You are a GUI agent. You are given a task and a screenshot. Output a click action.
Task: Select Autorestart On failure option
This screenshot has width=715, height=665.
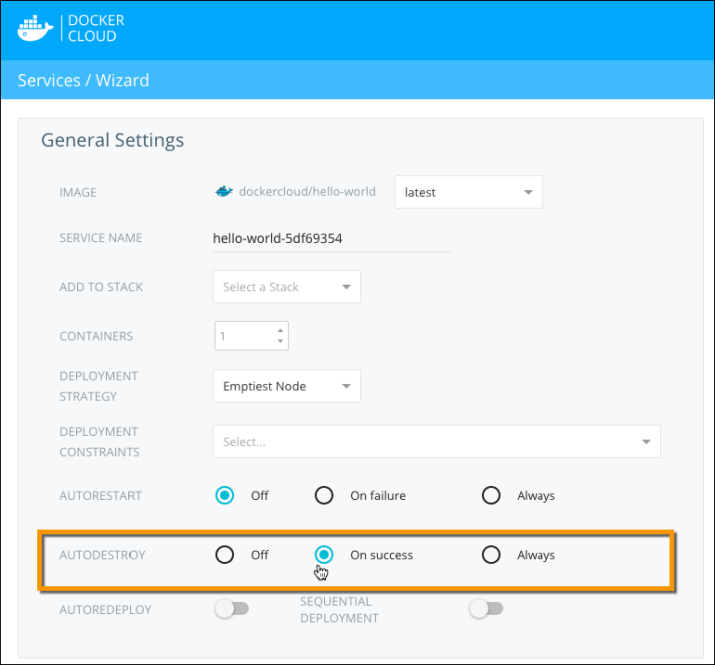pos(324,495)
